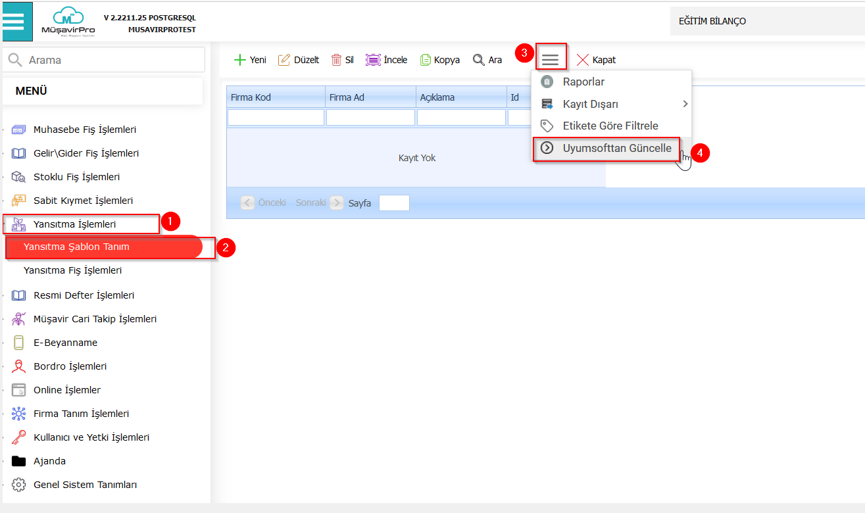Image resolution: width=865 pixels, height=513 pixels.
Task: Click the Müşavir Cari Takip İşlemleri label
Action: click(x=95, y=319)
